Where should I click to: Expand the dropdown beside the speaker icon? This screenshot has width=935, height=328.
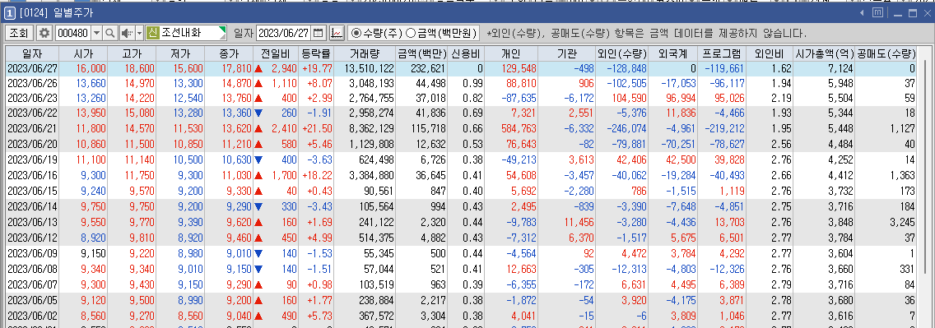tap(140, 33)
